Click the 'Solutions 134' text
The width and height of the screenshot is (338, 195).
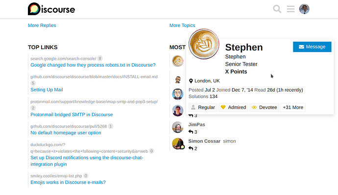pos(203,97)
